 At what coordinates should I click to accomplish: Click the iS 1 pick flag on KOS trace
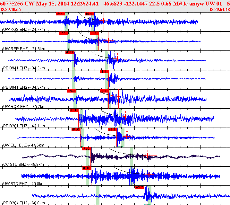(x=90, y=14)
